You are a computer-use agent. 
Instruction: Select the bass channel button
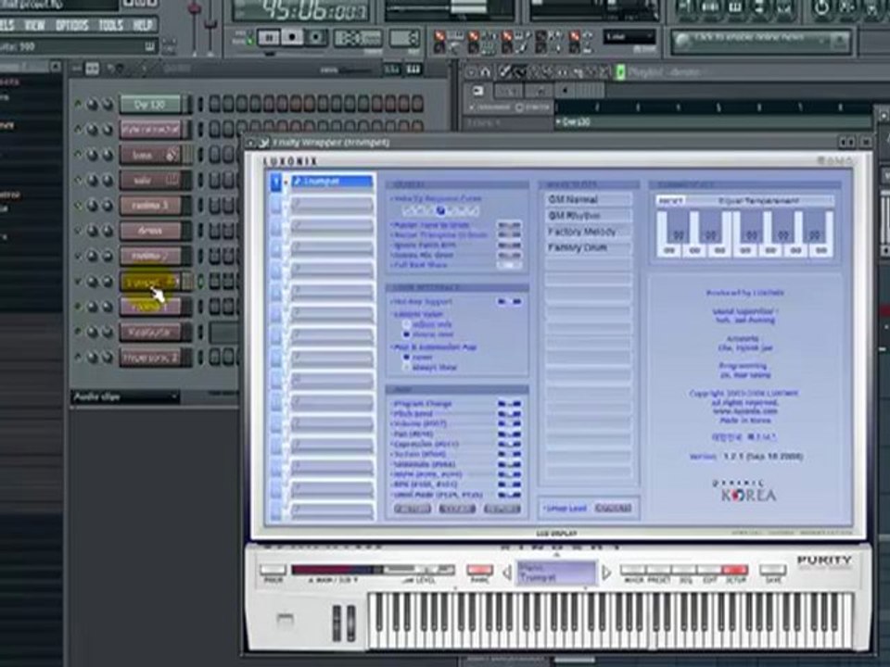[x=150, y=155]
